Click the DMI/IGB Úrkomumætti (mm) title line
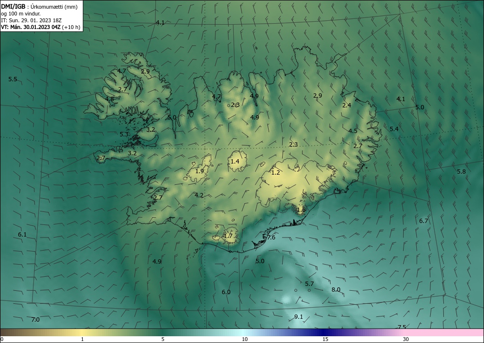 pyautogui.click(x=39, y=6)
